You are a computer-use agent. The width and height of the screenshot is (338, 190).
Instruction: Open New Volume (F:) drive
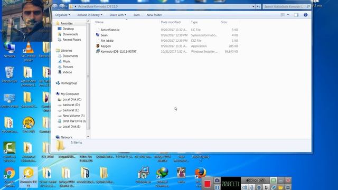(x=73, y=116)
